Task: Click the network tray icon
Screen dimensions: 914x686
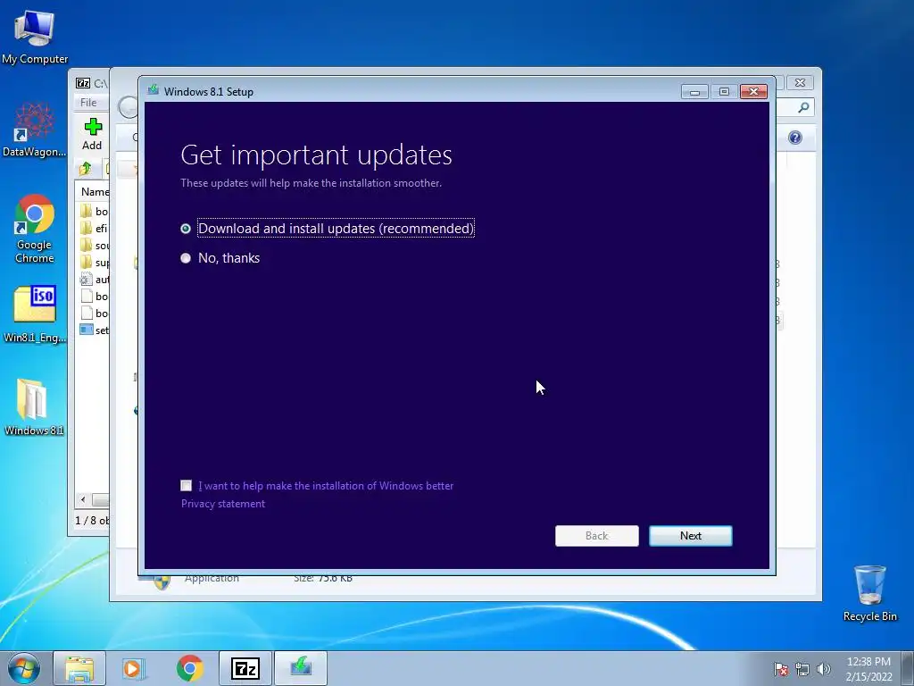Action: [x=802, y=669]
